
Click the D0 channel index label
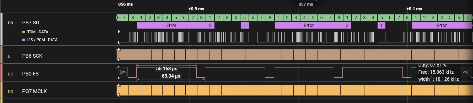(x=10, y=23)
